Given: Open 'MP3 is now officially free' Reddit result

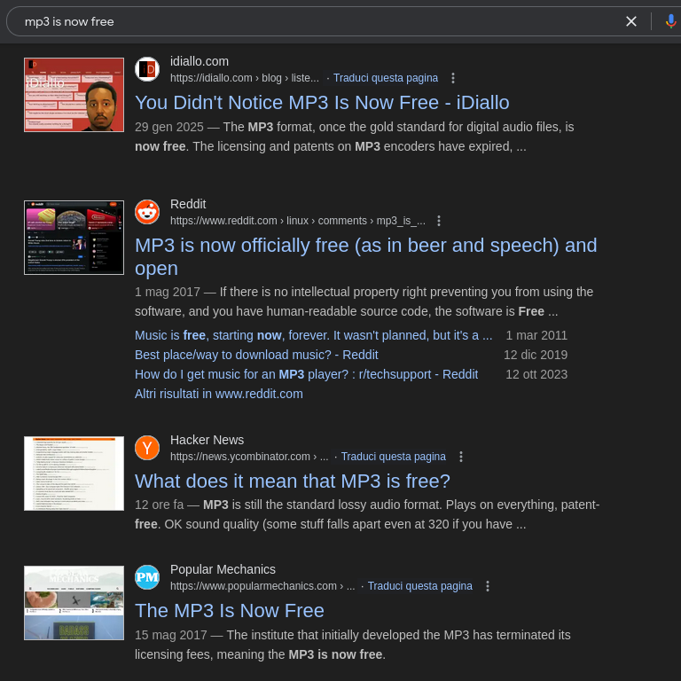Looking at the screenshot, I should [x=365, y=256].
